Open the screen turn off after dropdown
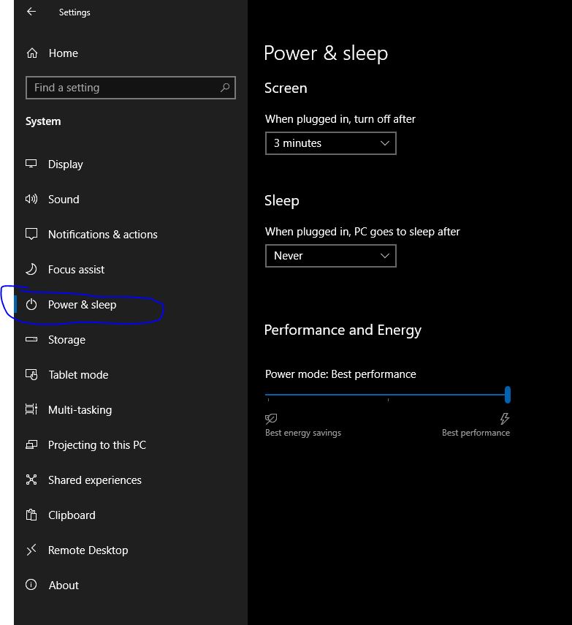This screenshot has width=572, height=625. coord(331,143)
